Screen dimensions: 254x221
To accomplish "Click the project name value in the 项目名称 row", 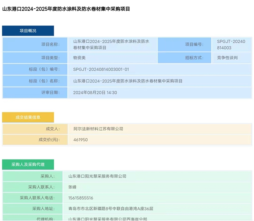I will 111,44.
